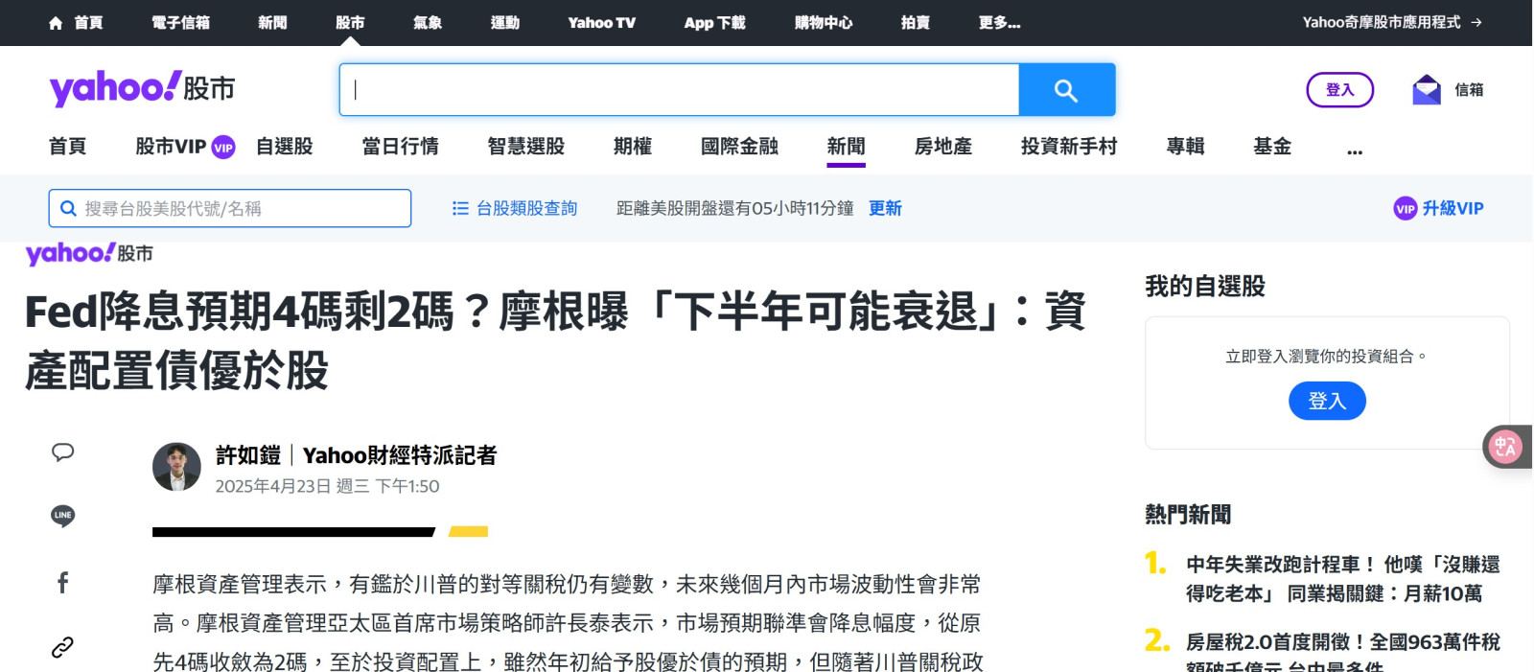Click the outlined 登入 button in header

[x=1340, y=90]
